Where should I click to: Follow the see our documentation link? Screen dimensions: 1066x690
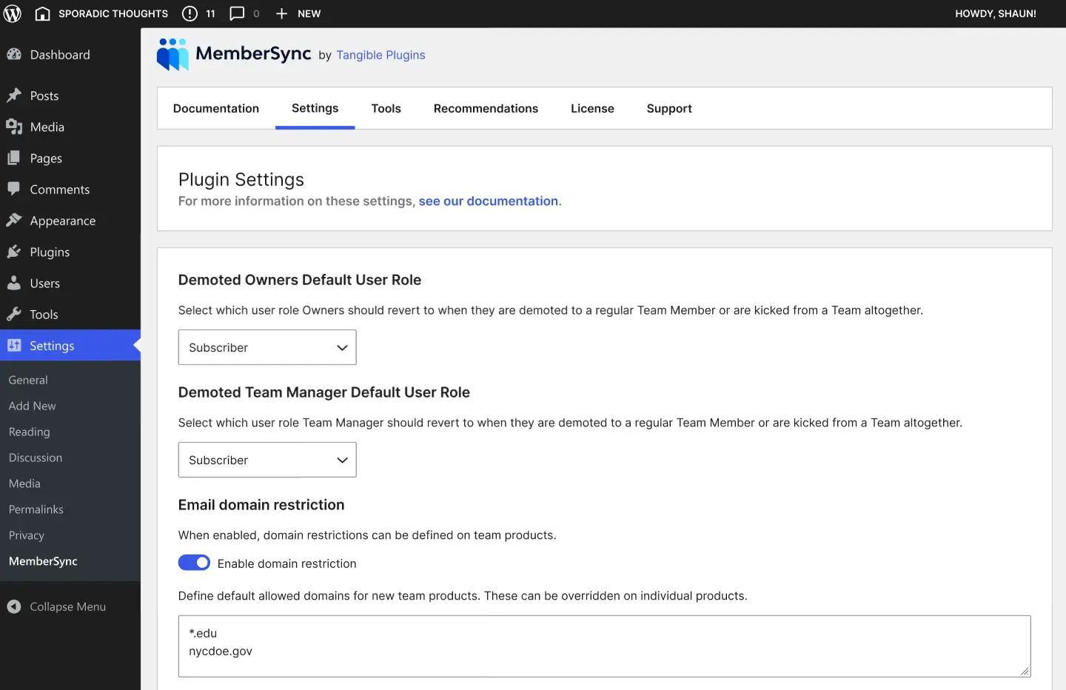point(488,201)
